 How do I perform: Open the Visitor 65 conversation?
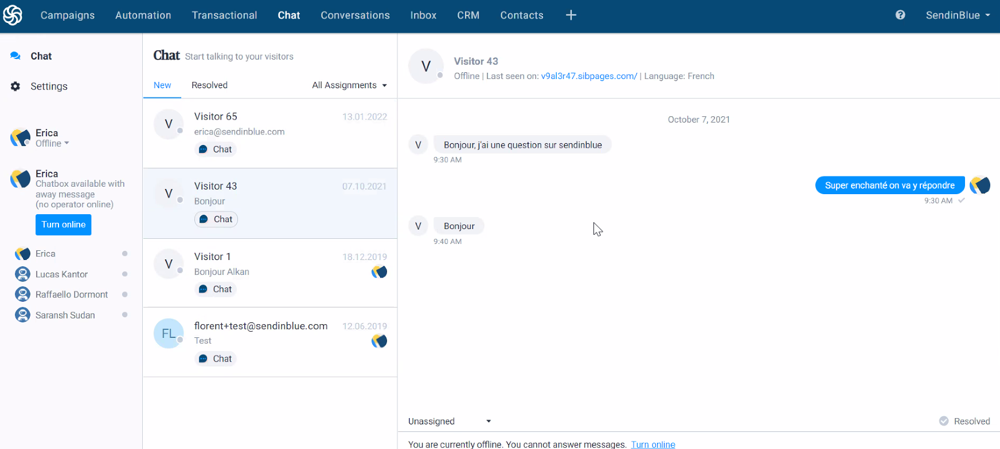pyautogui.click(x=270, y=133)
